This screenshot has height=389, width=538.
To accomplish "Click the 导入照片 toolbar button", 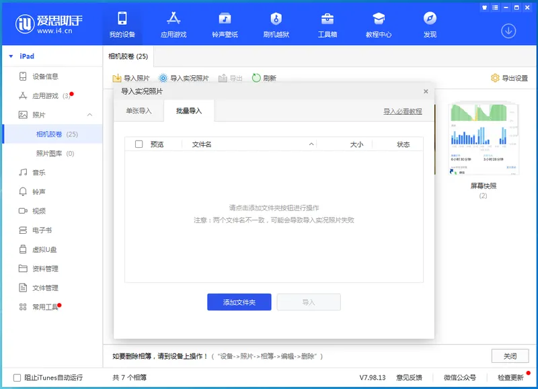I will 130,78.
